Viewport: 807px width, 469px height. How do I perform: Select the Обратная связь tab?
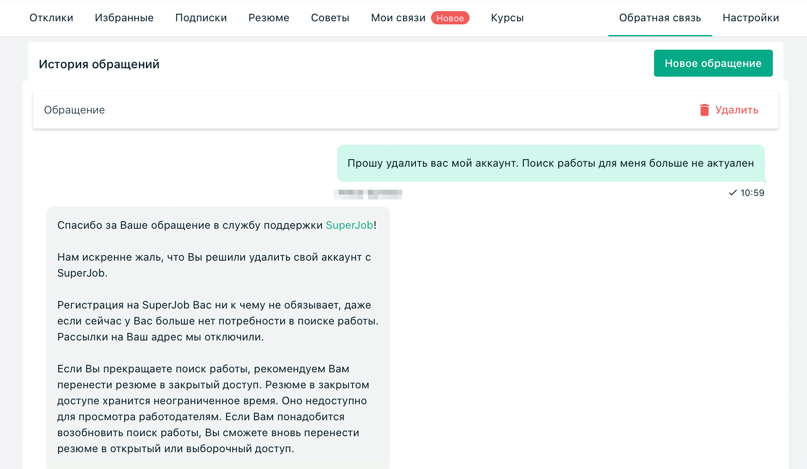660,18
